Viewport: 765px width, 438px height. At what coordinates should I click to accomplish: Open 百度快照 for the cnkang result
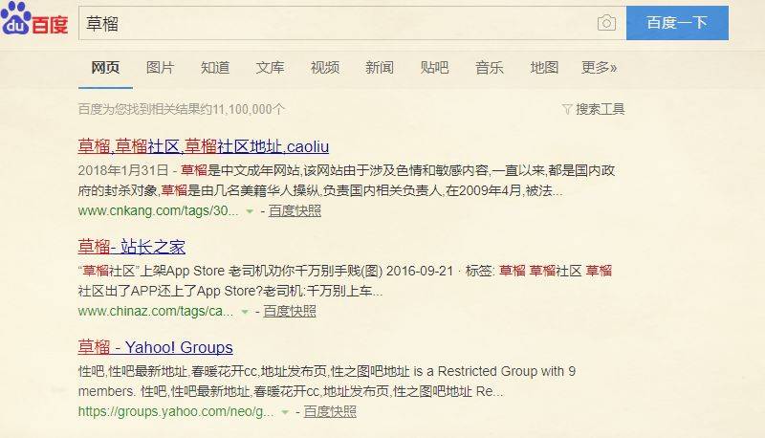pos(295,211)
